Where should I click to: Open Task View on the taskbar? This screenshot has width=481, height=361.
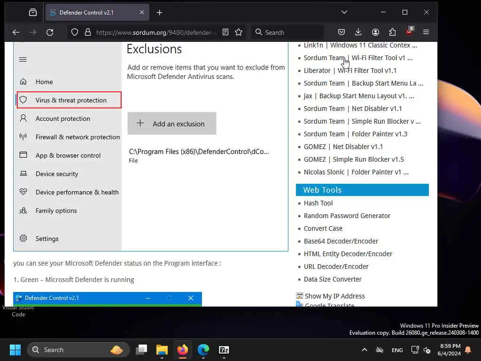pos(141,350)
